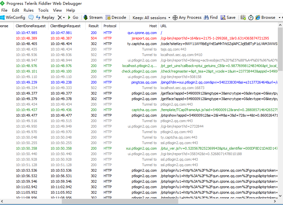This screenshot has width=283, height=205.
Task: Click the 10:10:47.985 timestamp cell
Action: pyautogui.click(x=27, y=33)
